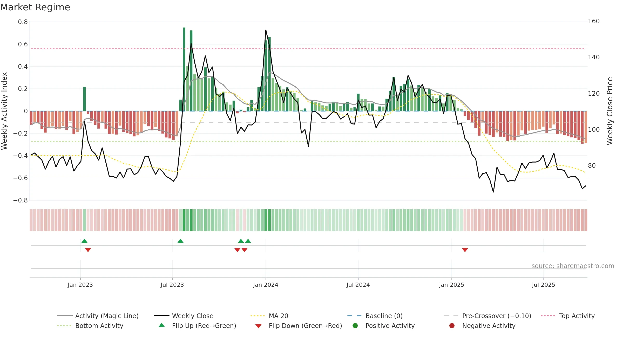The width and height of the screenshot is (623, 350).
Task: Click the 100 right axis price label
Action: [x=594, y=129]
